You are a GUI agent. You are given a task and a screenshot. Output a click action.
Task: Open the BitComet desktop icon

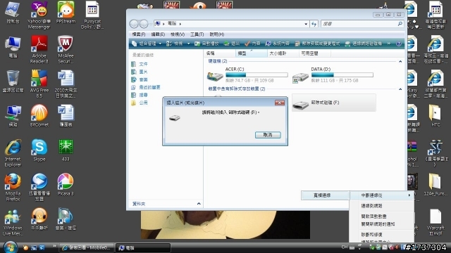[39, 115]
